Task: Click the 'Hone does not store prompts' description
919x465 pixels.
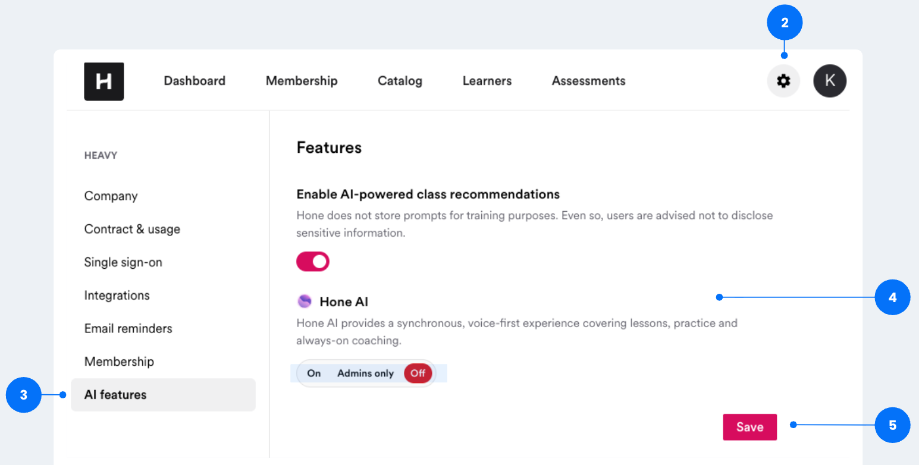Action: [535, 224]
